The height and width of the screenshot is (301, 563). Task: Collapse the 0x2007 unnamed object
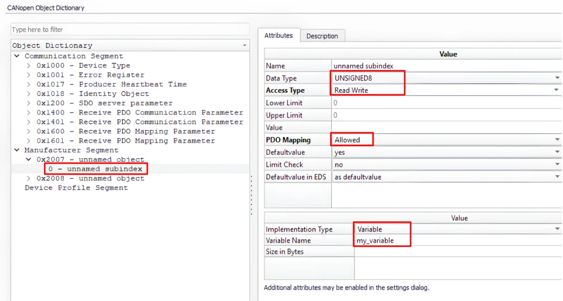28,159
